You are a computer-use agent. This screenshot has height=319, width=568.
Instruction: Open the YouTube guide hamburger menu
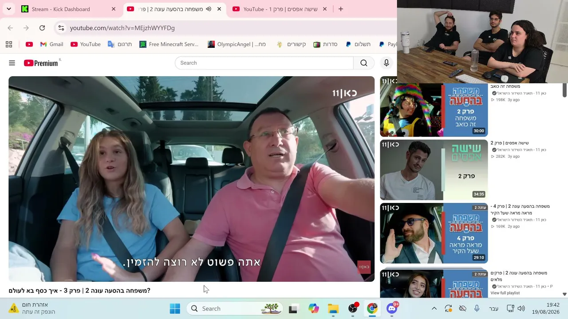pyautogui.click(x=12, y=63)
